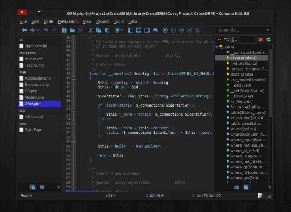Select Models.php in the file list
The image size is (291, 212).
click(39, 97)
